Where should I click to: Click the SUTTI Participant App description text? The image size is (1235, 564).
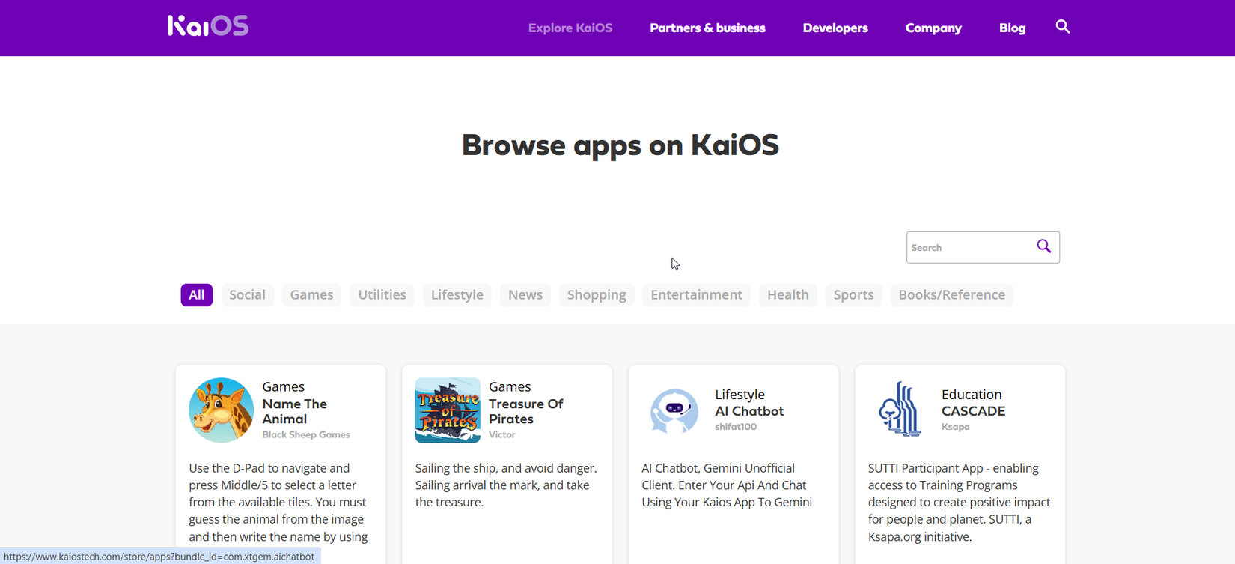tap(959, 503)
